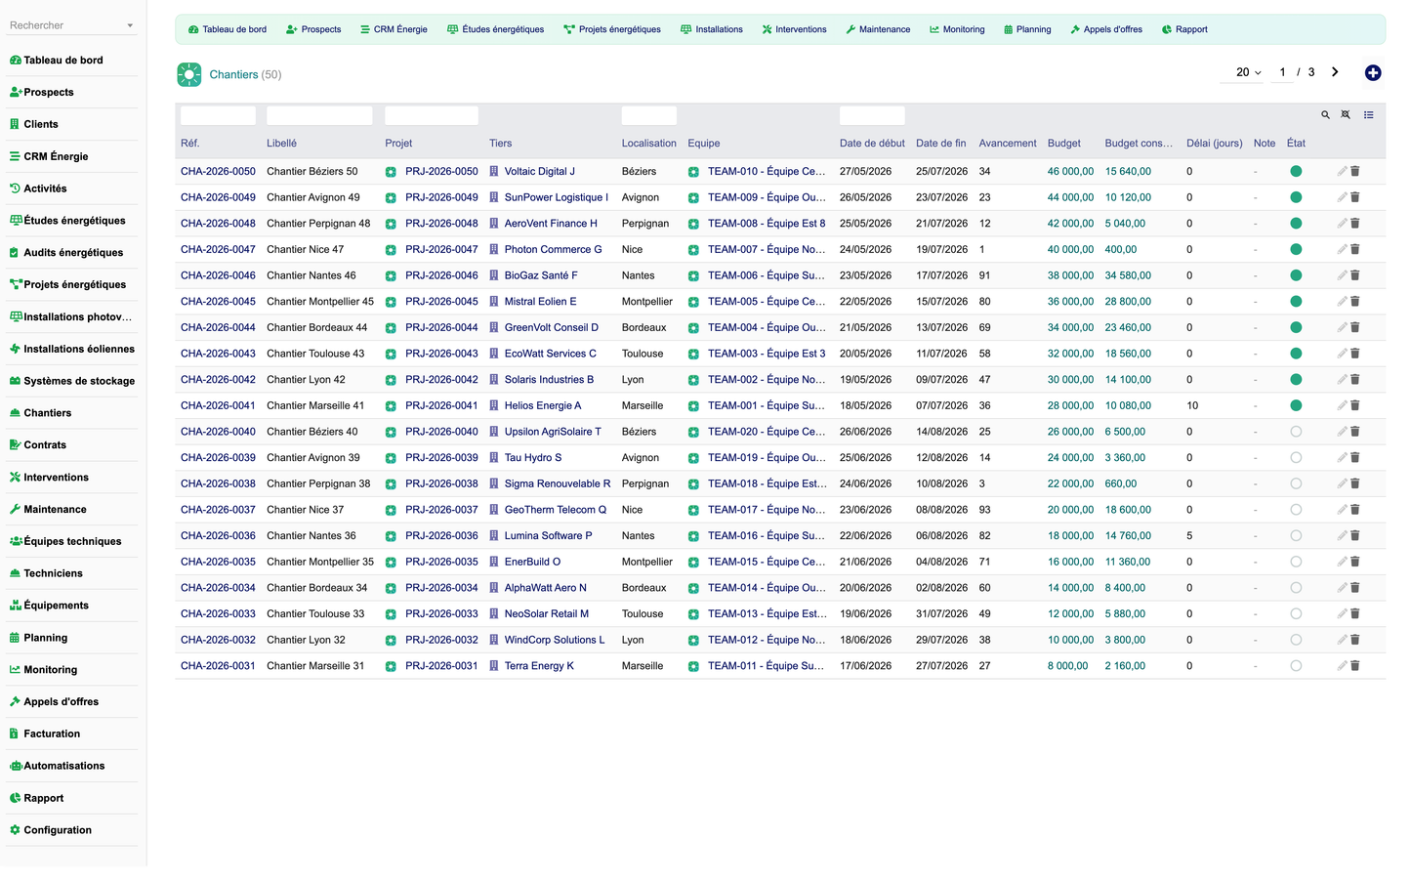This screenshot has width=1411, height=880.
Task: Open chantier link CHA-2026-0046
Action: pos(218,275)
